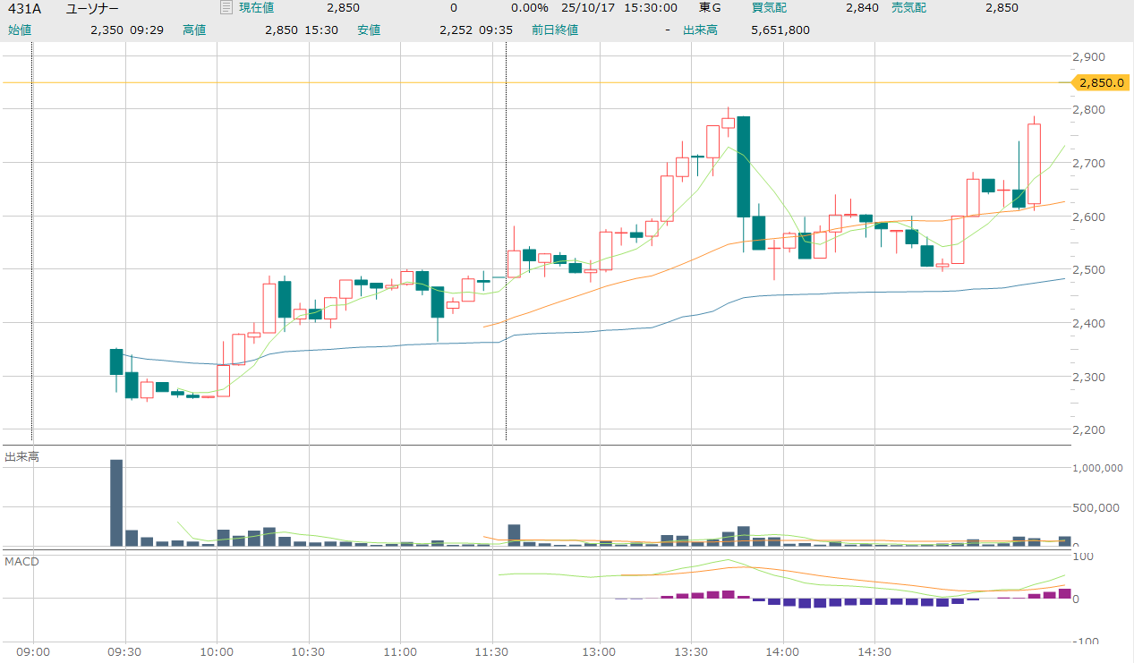
Task: Click the 出来高 volume panel title
Action: click(x=21, y=457)
